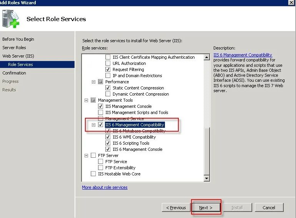Check the URL Authorization checkbox
This screenshot has height=218, width=296.
[x=108, y=63]
